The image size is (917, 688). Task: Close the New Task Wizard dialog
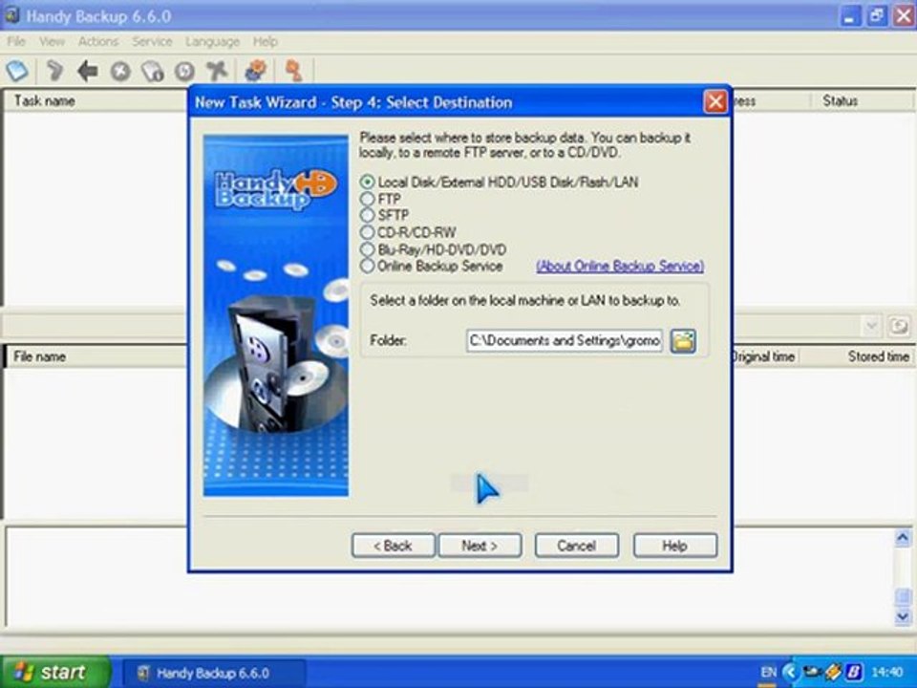(x=715, y=102)
